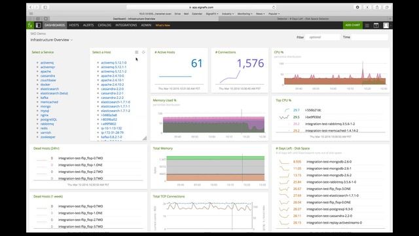The height and width of the screenshot is (236, 419).
Task: Expand the Infrastructure Overview dashboard dropdown
Action: (x=51, y=40)
